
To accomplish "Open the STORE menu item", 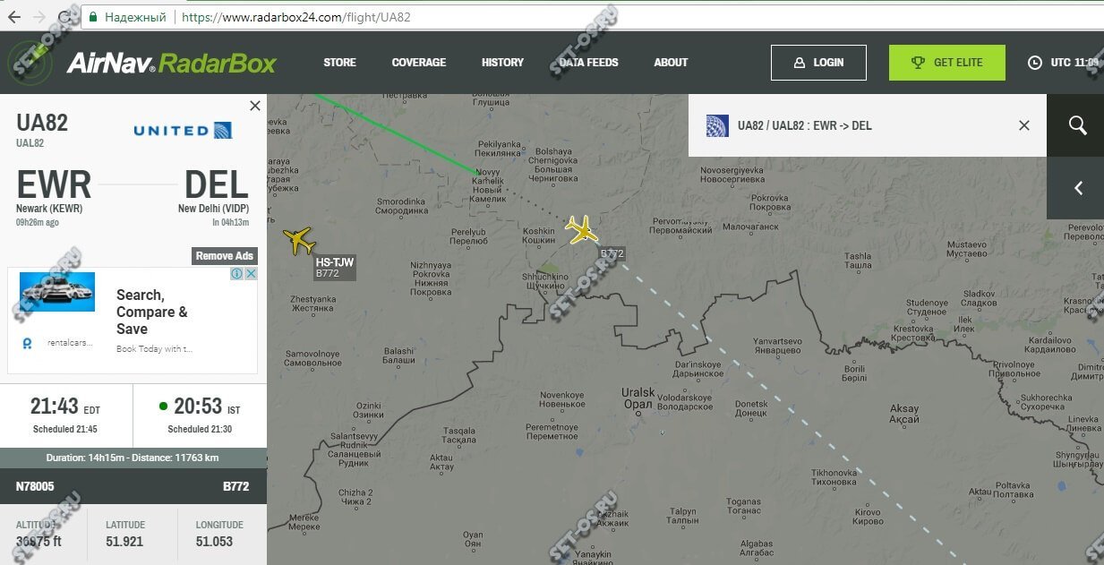I will click(x=339, y=63).
